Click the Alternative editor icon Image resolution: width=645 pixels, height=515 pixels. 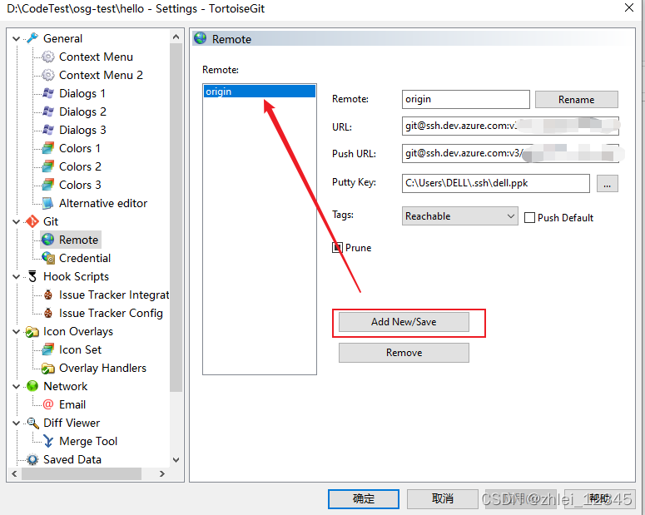pyautogui.click(x=48, y=203)
